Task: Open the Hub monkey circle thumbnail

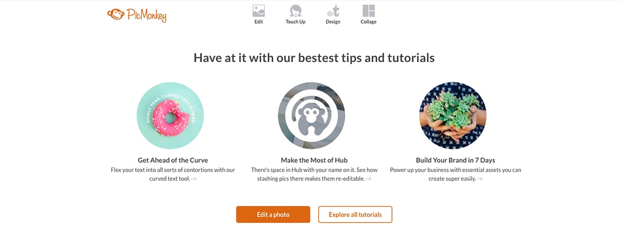Action: point(312,115)
